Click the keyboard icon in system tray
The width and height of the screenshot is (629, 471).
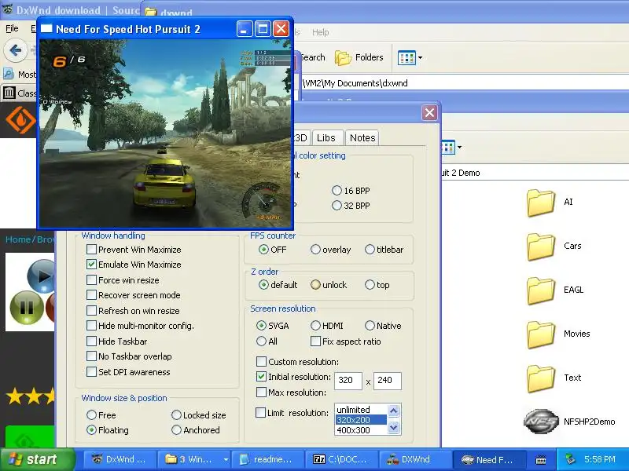(x=541, y=460)
